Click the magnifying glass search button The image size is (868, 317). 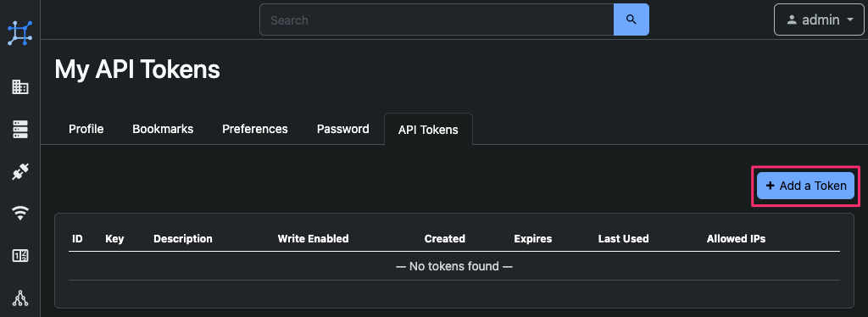click(x=631, y=19)
